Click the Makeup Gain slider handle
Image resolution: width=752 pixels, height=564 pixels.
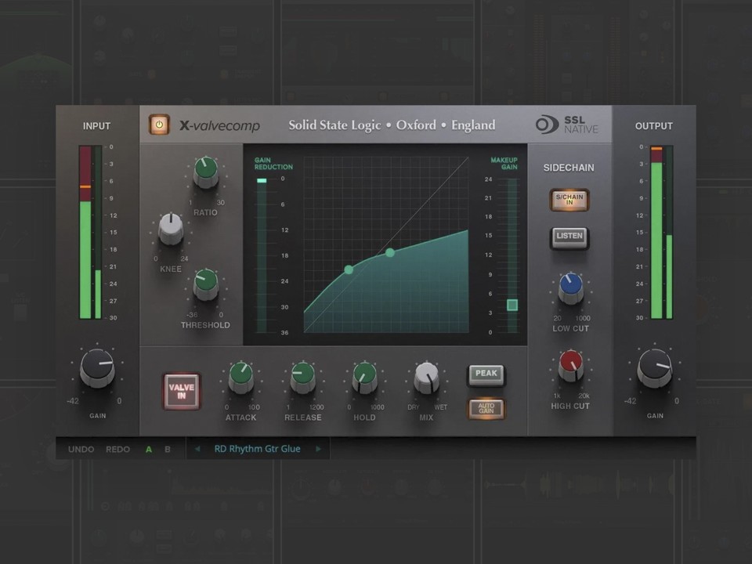(512, 305)
